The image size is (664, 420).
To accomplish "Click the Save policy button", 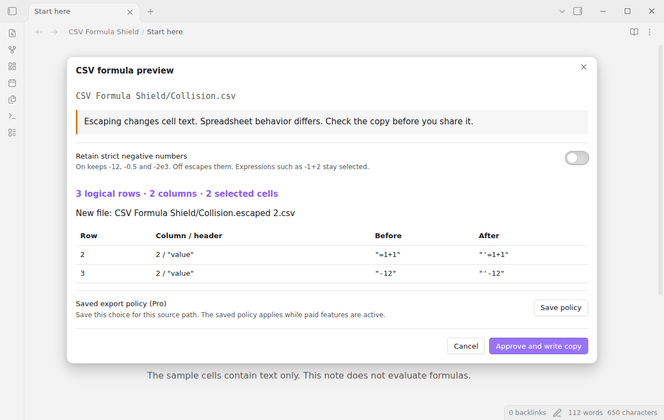I will tap(561, 308).
